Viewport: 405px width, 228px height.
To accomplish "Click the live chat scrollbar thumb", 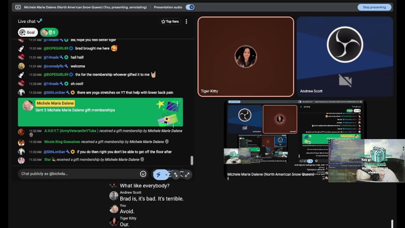I will click(x=192, y=160).
